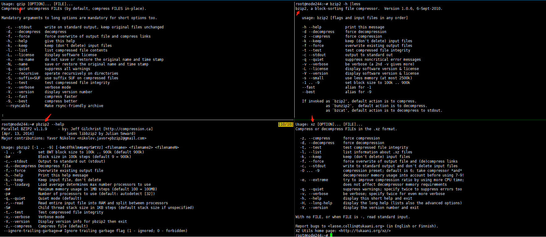The width and height of the screenshot is (546, 237).
Task: Click the 'root@node244:~# pbzip2 --help' command line
Action: [x=33, y=124]
